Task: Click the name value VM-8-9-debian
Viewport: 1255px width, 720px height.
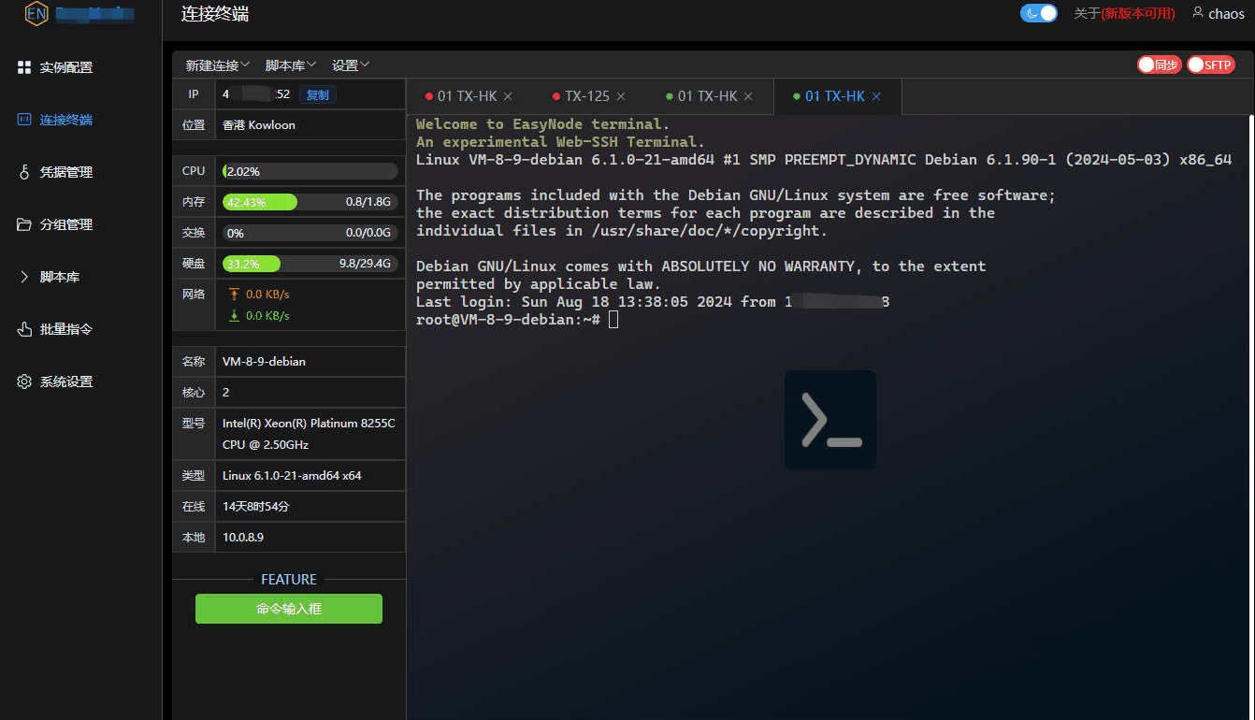Action: click(264, 361)
